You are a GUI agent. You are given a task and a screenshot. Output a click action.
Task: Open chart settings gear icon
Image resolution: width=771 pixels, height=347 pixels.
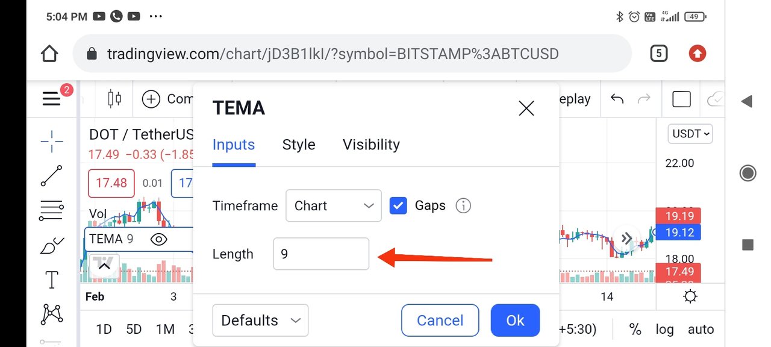coord(690,296)
